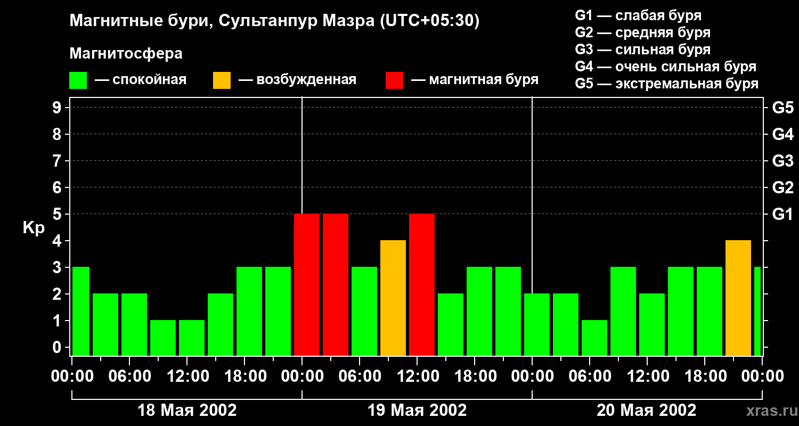Click the '12:00' time label under 18 May

click(187, 376)
